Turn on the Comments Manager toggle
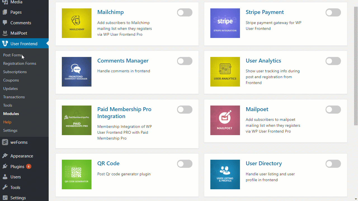The height and width of the screenshot is (201, 358). pos(185,61)
